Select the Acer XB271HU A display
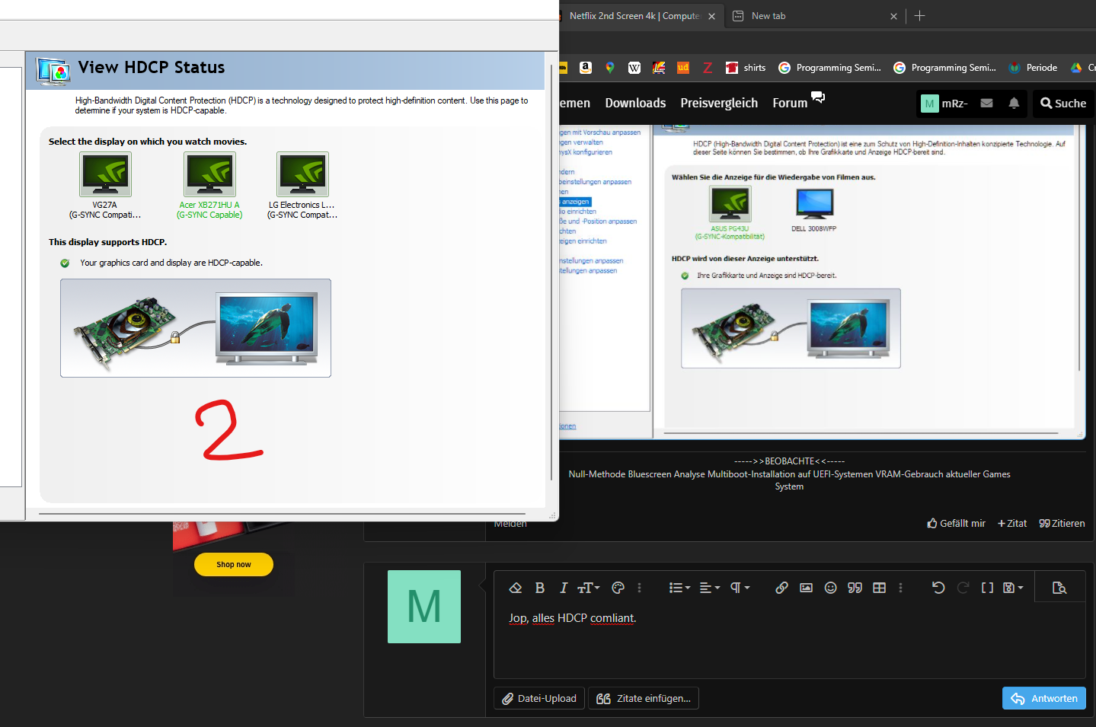Image resolution: width=1096 pixels, height=727 pixels. point(209,185)
